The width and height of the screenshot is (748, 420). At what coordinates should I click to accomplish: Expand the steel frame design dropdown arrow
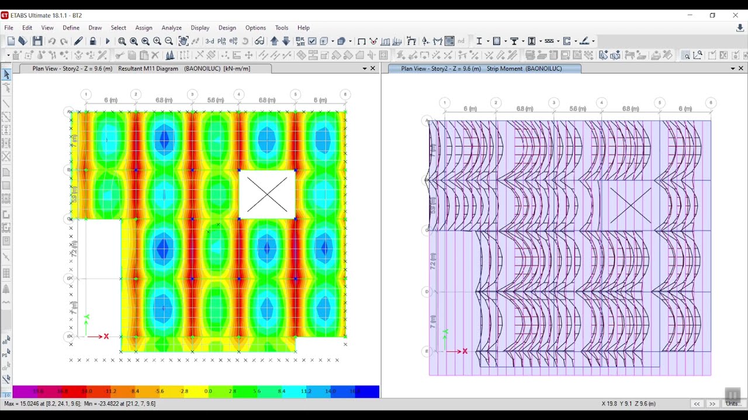click(522, 41)
